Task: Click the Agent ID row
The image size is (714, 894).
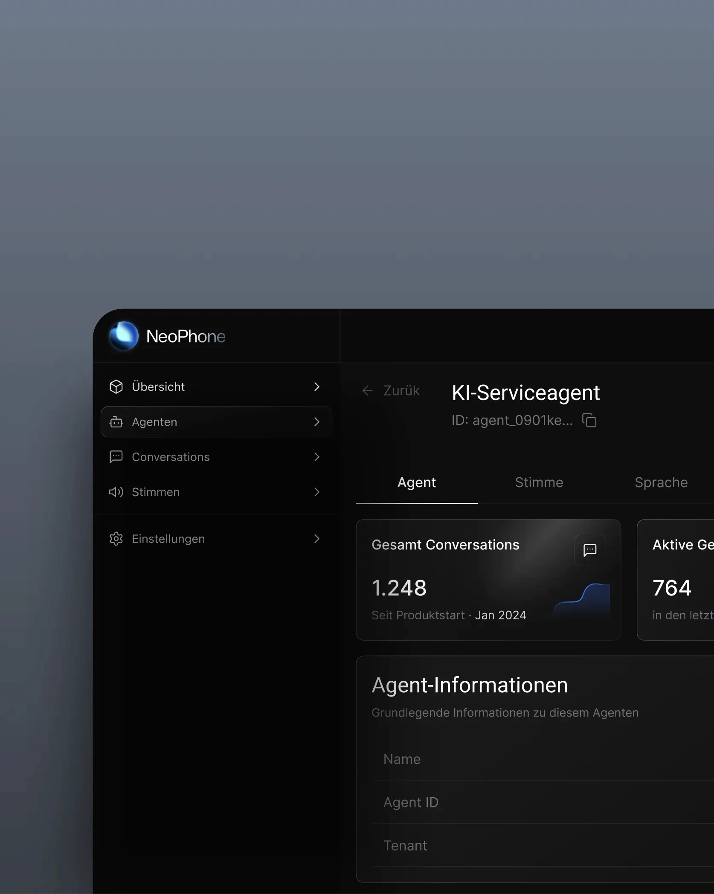Action: click(543, 802)
